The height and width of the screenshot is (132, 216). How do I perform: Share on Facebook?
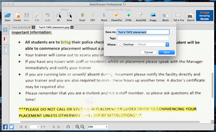pyautogui.click(x=5, y=127)
